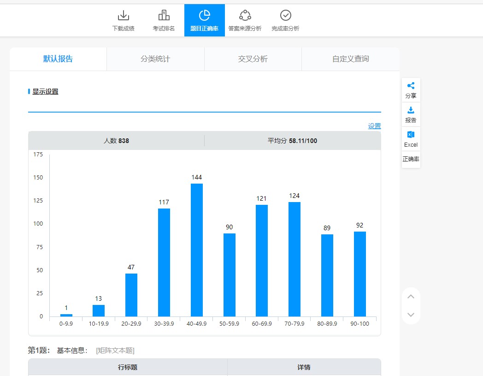The image size is (483, 376).
Task: Open 答案来源分析 source analysis icon
Action: pyautogui.click(x=245, y=16)
